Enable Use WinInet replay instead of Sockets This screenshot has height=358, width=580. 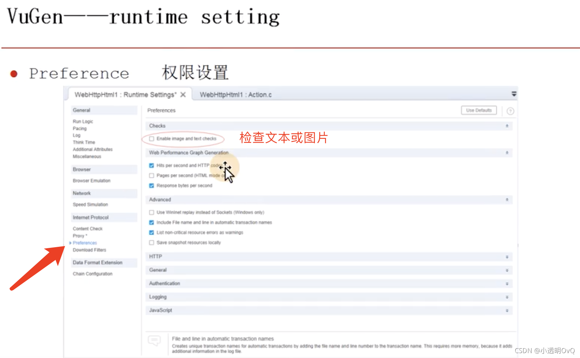(151, 212)
